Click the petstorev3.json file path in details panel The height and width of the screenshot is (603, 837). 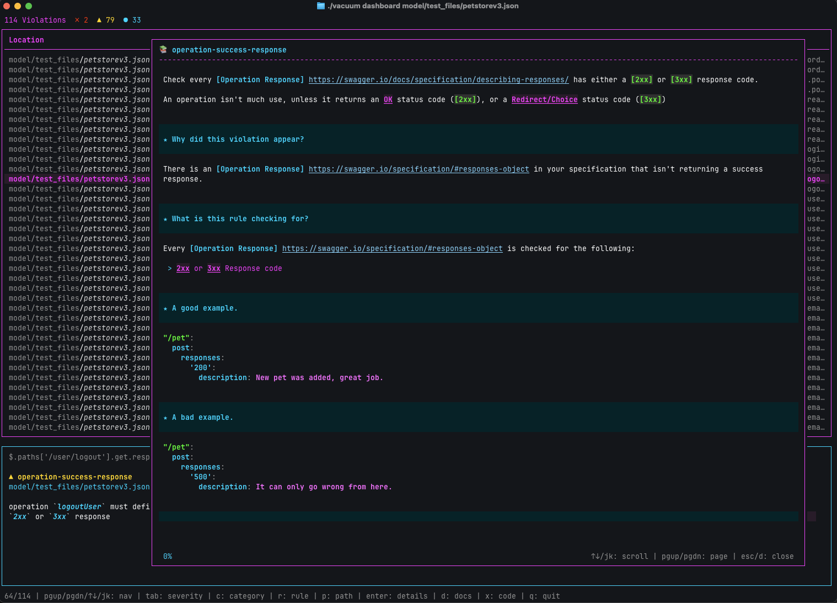[79, 487]
